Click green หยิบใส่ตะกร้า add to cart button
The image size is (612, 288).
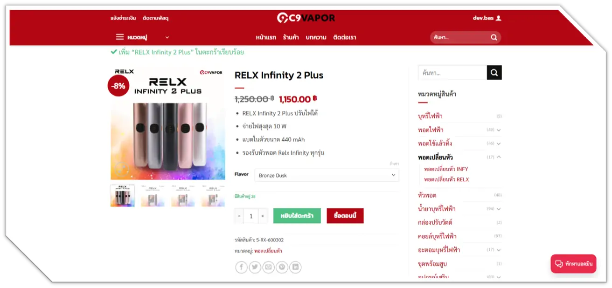click(297, 216)
